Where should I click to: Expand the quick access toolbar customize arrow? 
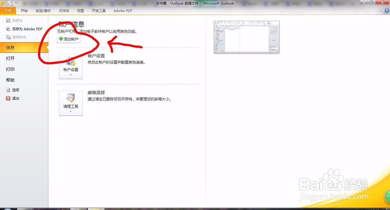pyautogui.click(x=22, y=4)
